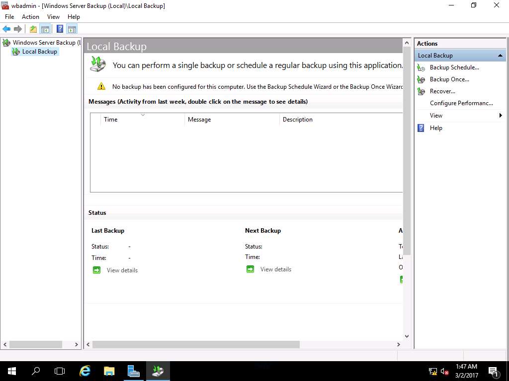Click the muted volume tray icon
Screen dimensions: 509x381
pos(444,372)
